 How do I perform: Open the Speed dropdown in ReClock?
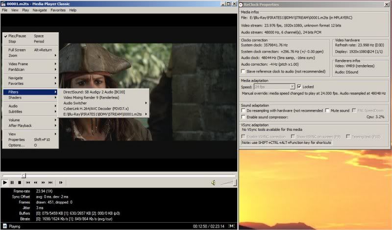292,87
